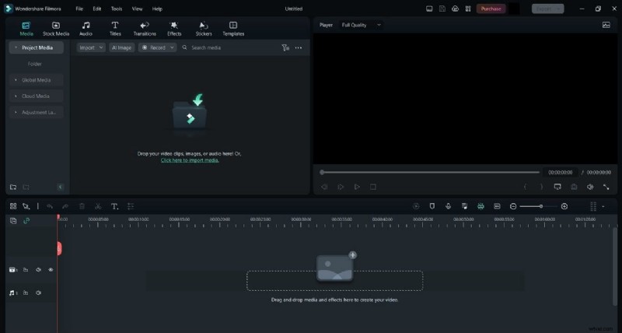Viewport: 622px width, 333px height.
Task: Mute video track 1 audio
Action: tap(38, 270)
